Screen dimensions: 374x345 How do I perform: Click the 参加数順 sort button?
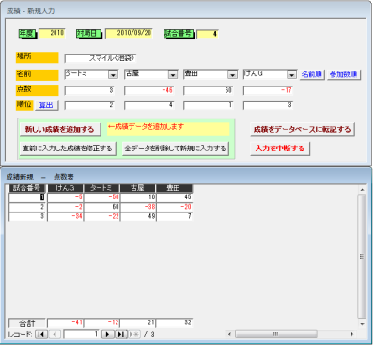tap(344, 74)
